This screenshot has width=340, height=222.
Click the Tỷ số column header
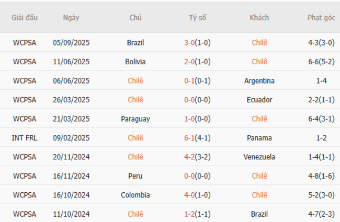pyautogui.click(x=197, y=17)
